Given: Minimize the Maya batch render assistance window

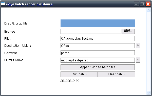Looking at the screenshot, I should tap(136, 4).
